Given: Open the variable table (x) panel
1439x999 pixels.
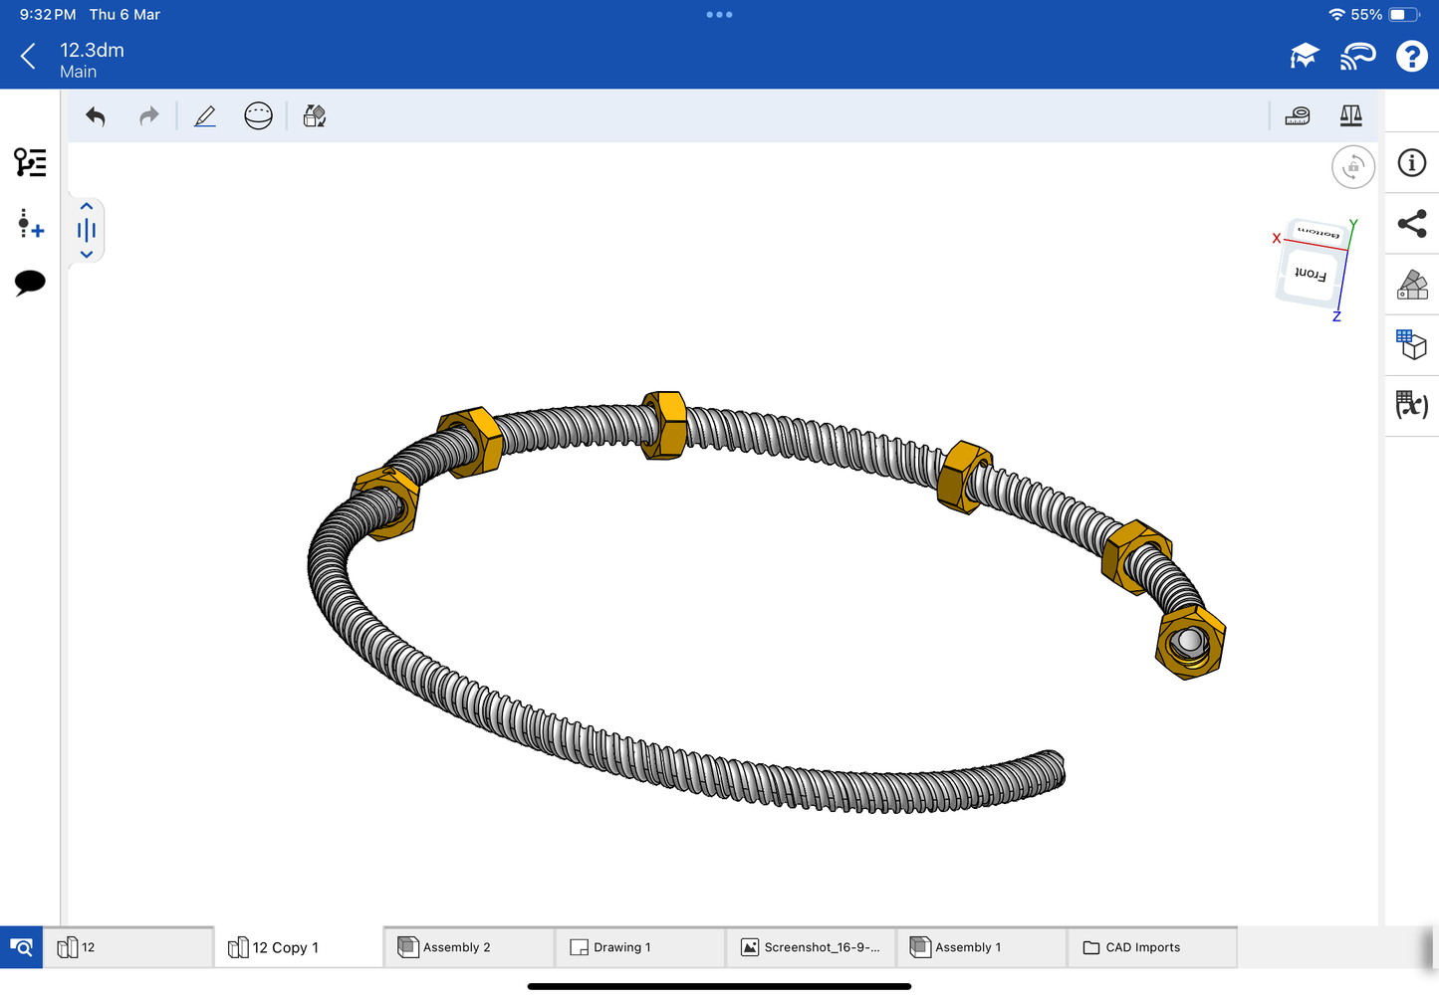Looking at the screenshot, I should point(1412,405).
